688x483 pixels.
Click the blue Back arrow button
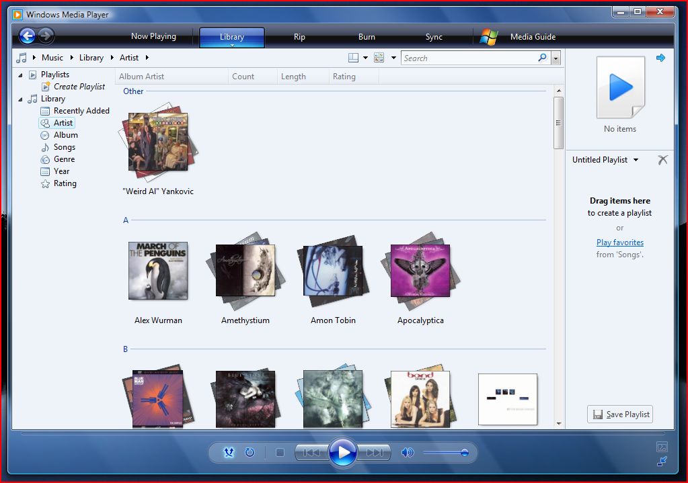point(28,36)
